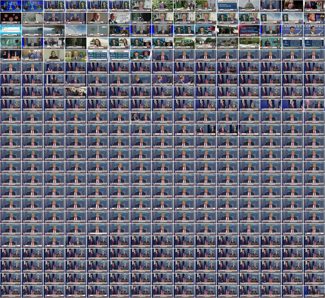Select the green SUV street scene thumbnail
Screen dimensions: 325x298
coord(184,43)
